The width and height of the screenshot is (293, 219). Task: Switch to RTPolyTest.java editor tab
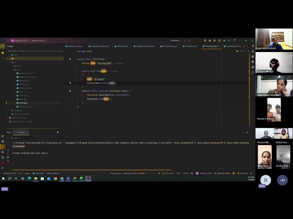coord(168,46)
